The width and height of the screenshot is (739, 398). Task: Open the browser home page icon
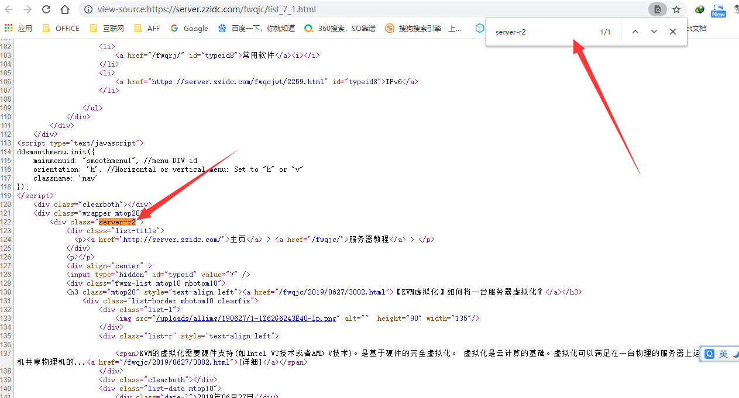click(x=65, y=9)
